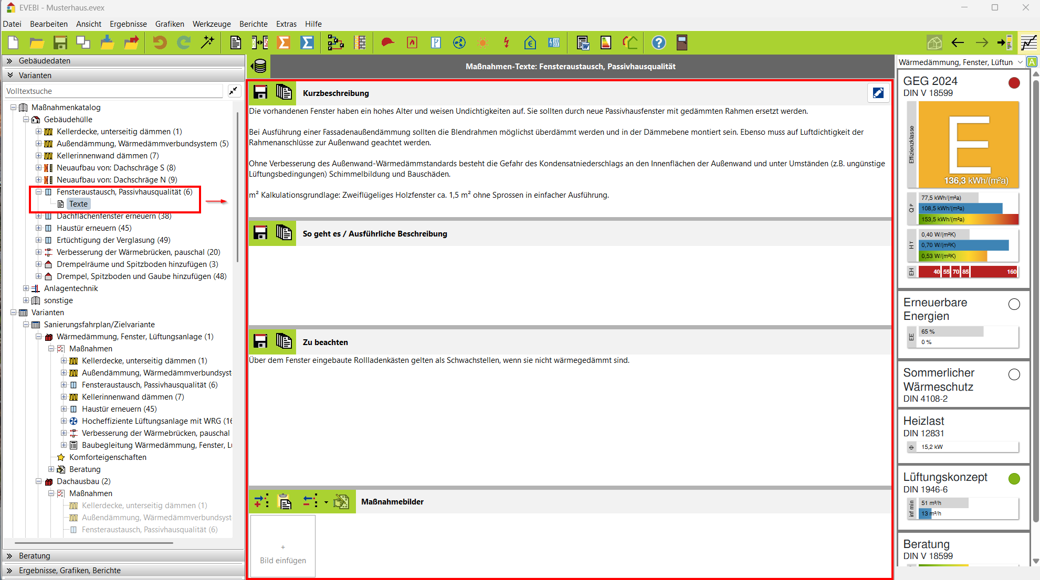Click the Volltextsuche search field
Image resolution: width=1040 pixels, height=580 pixels.
pos(113,91)
